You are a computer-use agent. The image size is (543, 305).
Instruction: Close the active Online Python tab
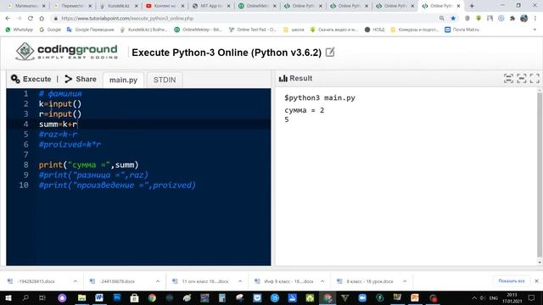458,6
